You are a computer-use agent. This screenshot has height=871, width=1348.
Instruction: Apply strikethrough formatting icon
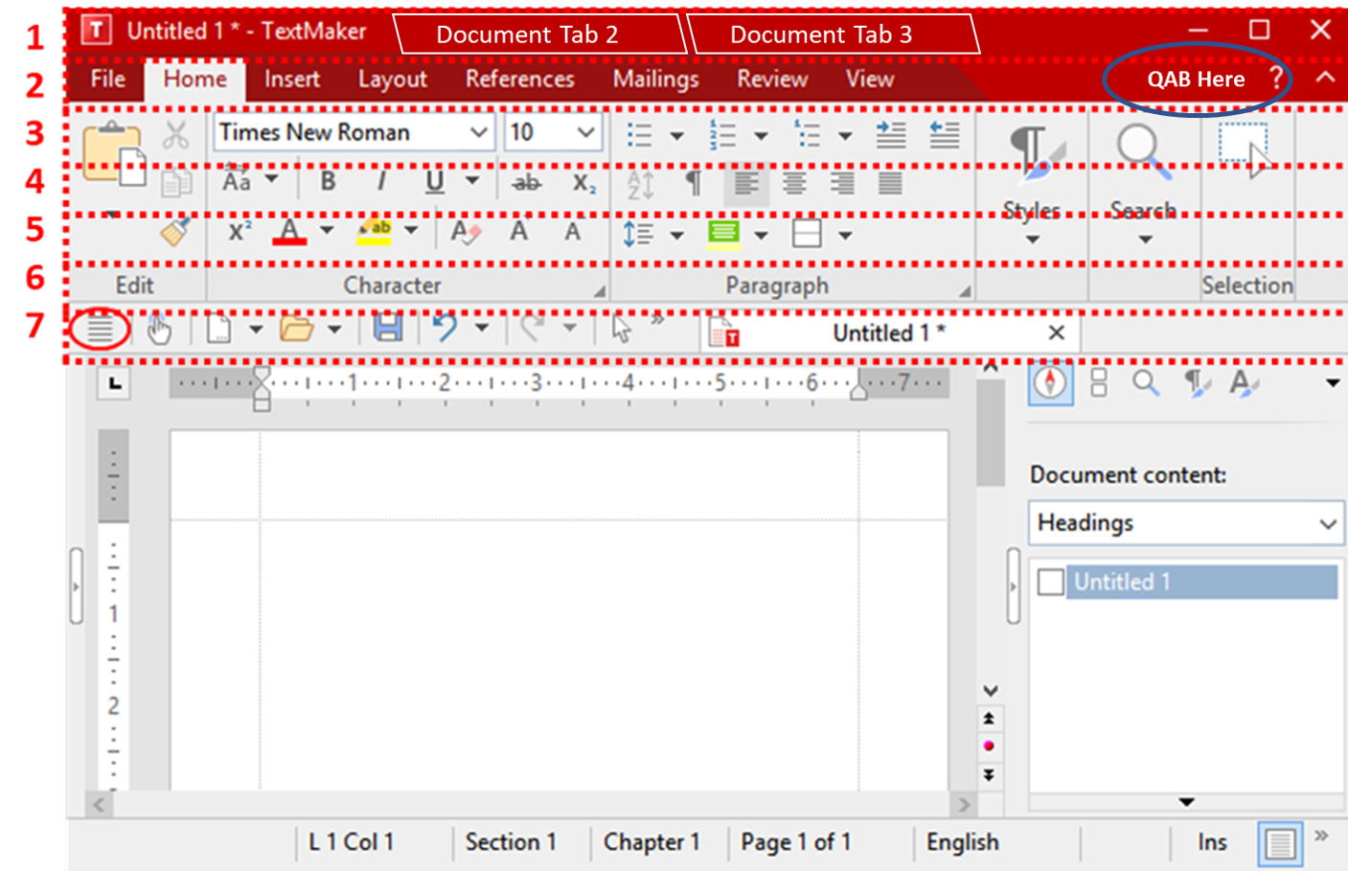(526, 182)
